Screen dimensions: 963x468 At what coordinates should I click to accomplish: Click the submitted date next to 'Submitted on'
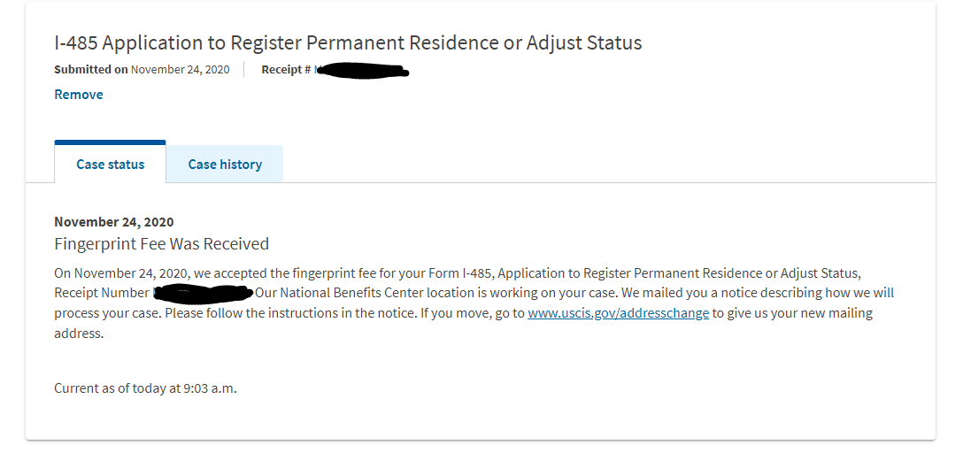(x=180, y=69)
